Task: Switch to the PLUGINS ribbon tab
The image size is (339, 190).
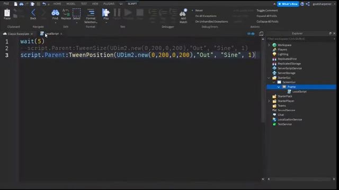Action: [x=109, y=4]
